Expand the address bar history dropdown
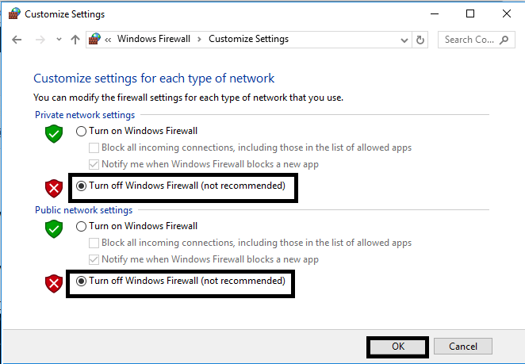 tap(404, 40)
